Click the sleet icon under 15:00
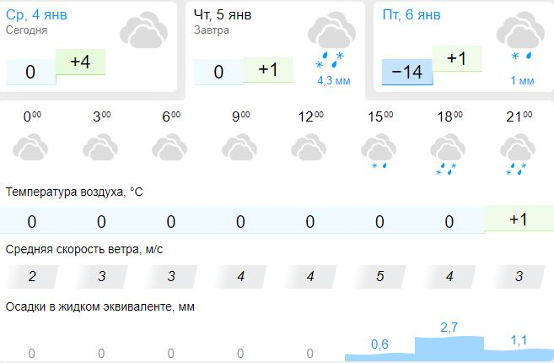This screenshot has height=363, width=554. pyautogui.click(x=379, y=151)
